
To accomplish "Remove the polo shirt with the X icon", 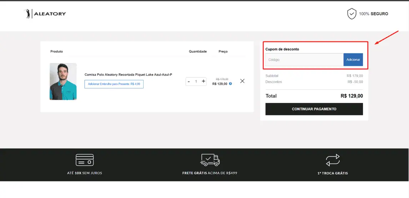I will click(242, 81).
